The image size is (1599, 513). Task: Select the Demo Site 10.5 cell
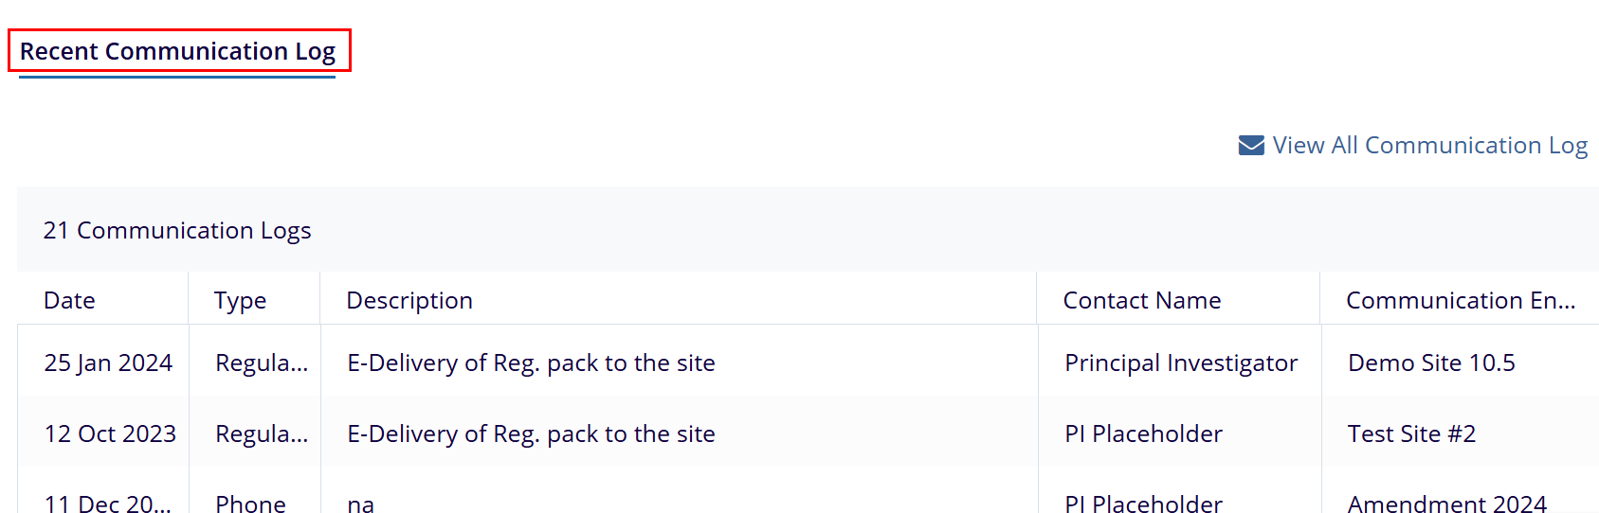coord(1431,363)
